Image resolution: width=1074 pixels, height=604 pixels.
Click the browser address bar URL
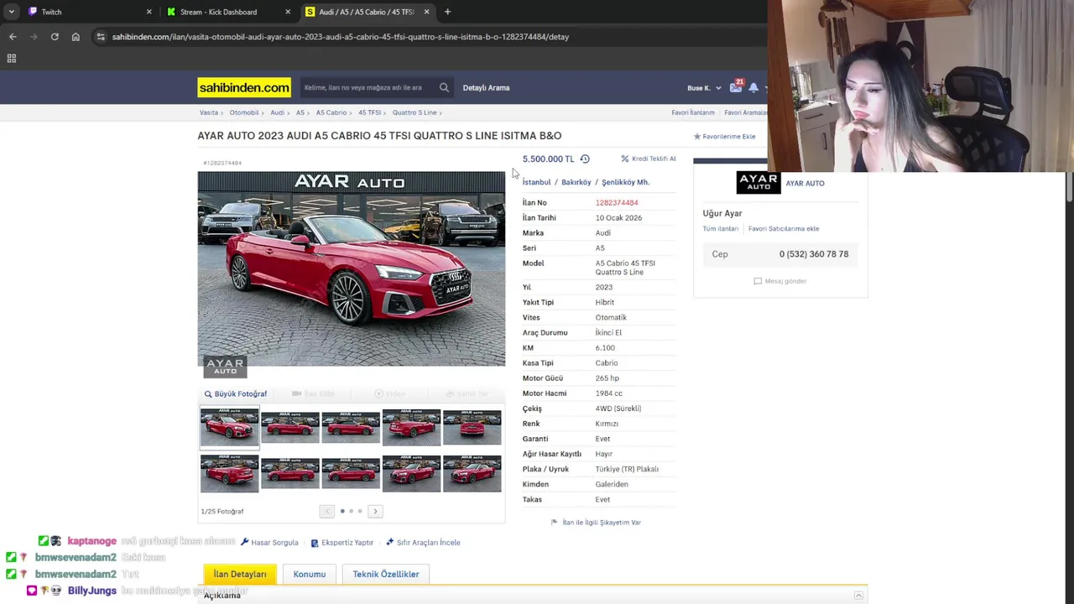pyautogui.click(x=341, y=37)
